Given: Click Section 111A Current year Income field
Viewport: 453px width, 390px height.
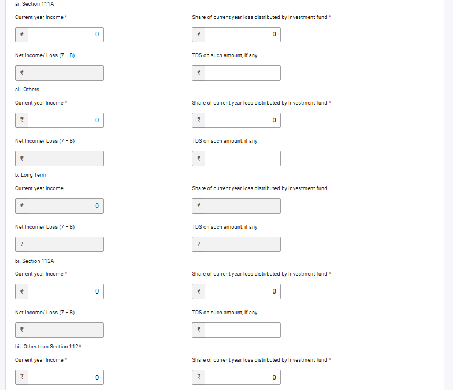Looking at the screenshot, I should tap(66, 35).
